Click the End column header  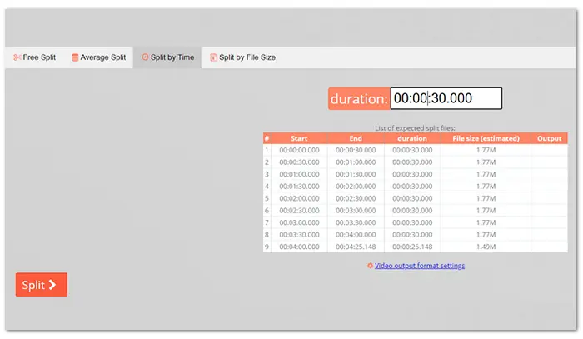click(x=356, y=138)
